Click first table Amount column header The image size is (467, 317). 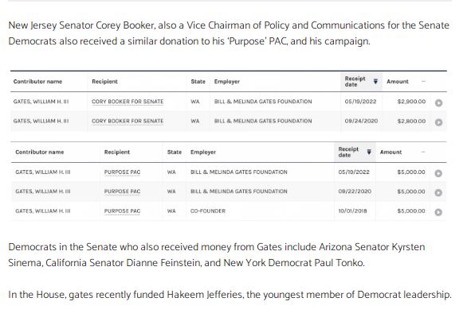point(398,81)
